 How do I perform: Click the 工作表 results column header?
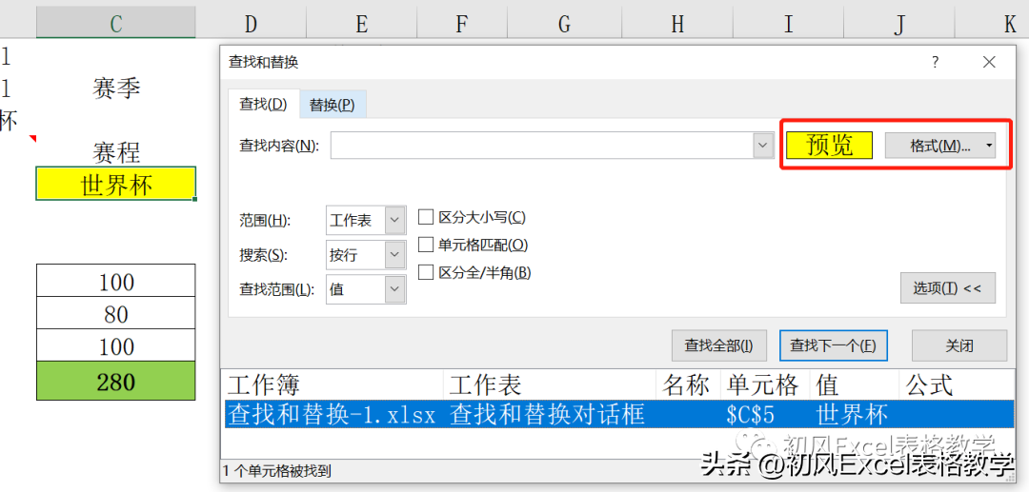(x=550, y=385)
